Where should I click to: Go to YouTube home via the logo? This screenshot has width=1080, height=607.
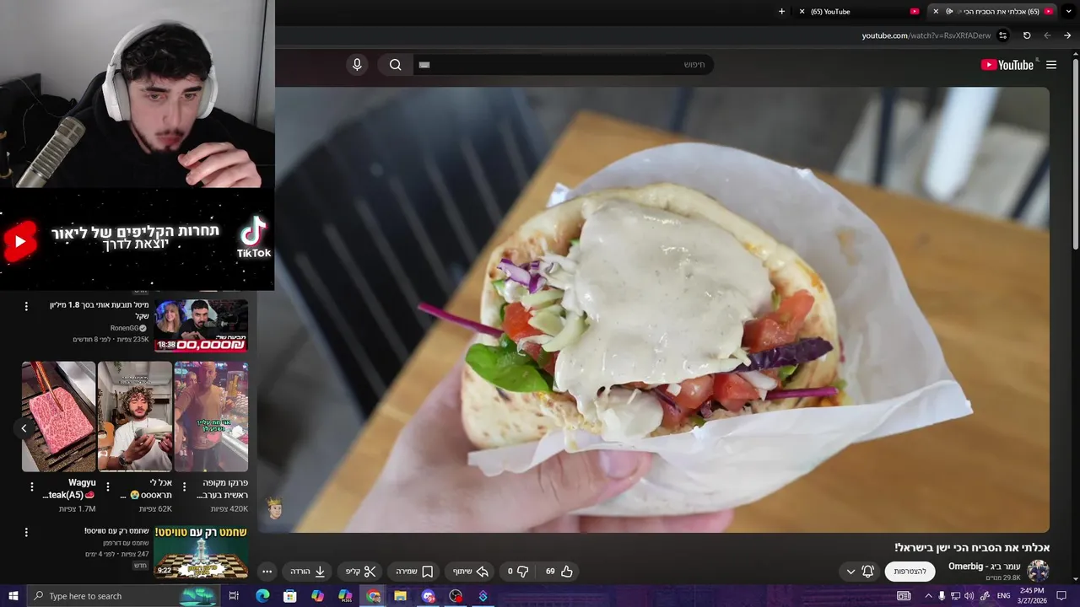pos(1007,65)
